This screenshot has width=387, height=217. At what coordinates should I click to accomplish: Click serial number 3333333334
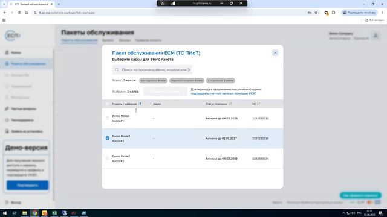(x=260, y=159)
